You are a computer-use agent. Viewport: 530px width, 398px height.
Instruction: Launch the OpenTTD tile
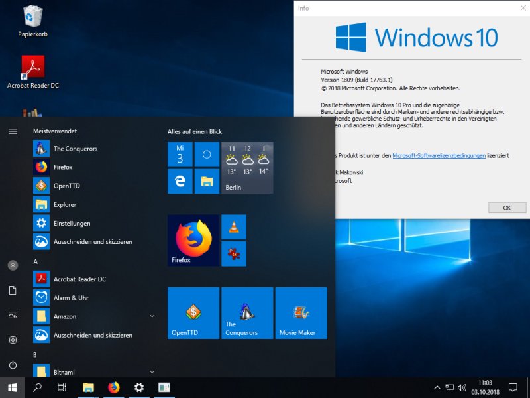click(193, 313)
